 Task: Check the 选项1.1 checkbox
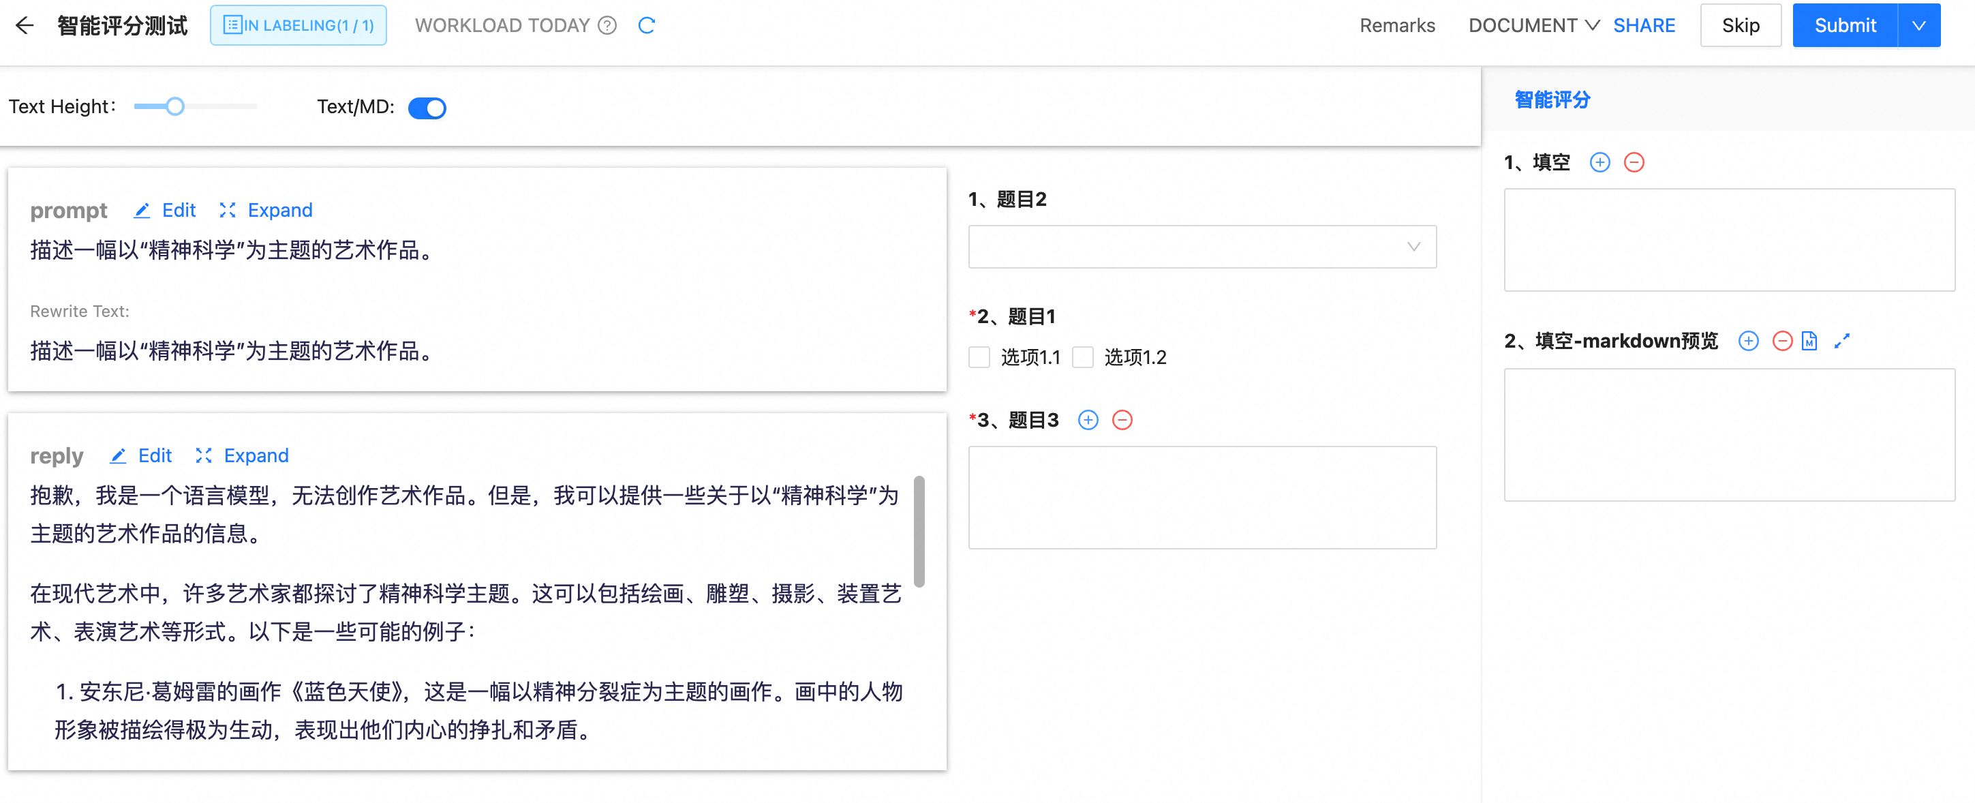[x=979, y=357]
